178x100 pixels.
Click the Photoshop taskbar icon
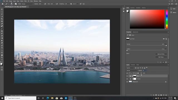70,98
